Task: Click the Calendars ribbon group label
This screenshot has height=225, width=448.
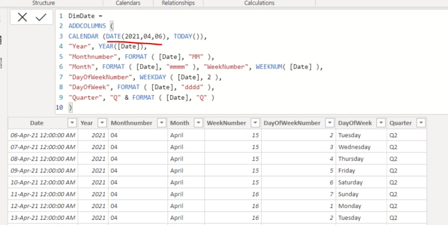Action: click(x=128, y=3)
